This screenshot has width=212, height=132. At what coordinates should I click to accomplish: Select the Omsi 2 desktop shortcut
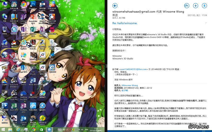[x=23, y=81]
